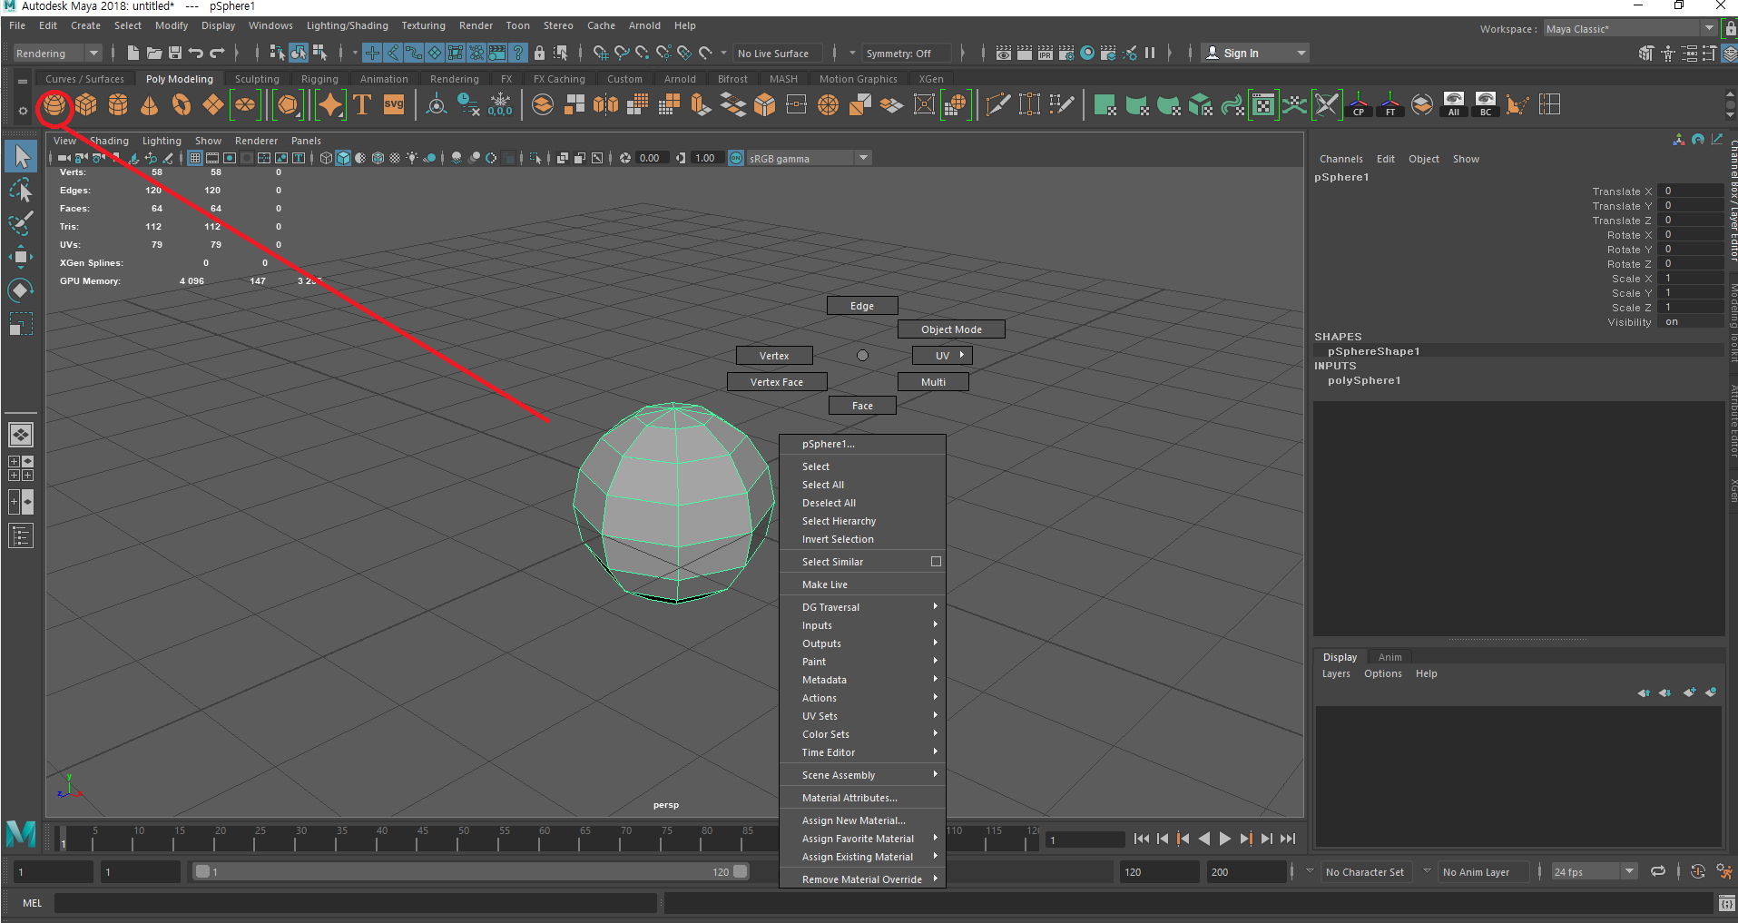
Task: Click the SVG import shelf icon
Action: (394, 105)
